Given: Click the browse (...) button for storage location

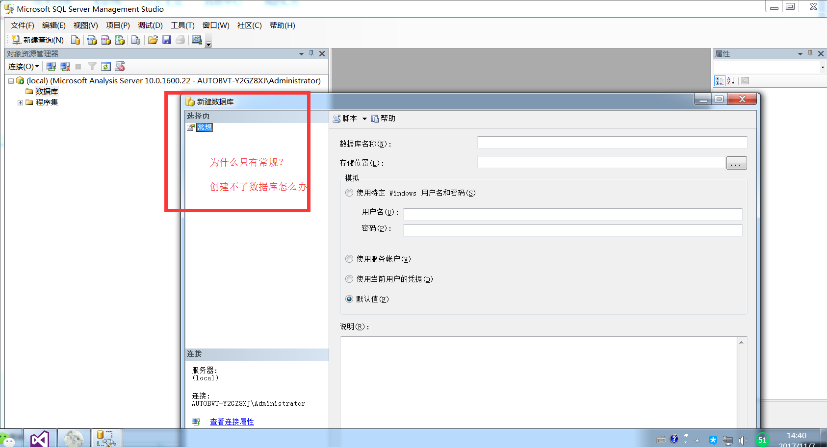Looking at the screenshot, I should [x=736, y=163].
